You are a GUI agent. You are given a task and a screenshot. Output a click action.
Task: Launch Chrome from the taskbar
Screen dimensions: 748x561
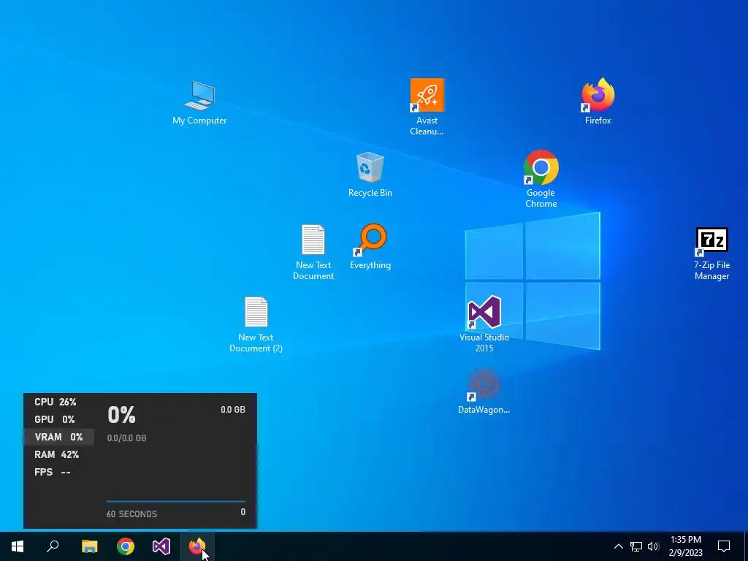tap(126, 546)
